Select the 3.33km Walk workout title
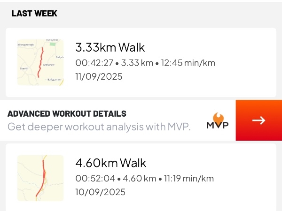The width and height of the screenshot is (282, 211). point(110,47)
